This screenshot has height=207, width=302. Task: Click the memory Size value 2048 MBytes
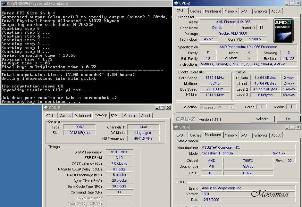[x=80, y=133]
